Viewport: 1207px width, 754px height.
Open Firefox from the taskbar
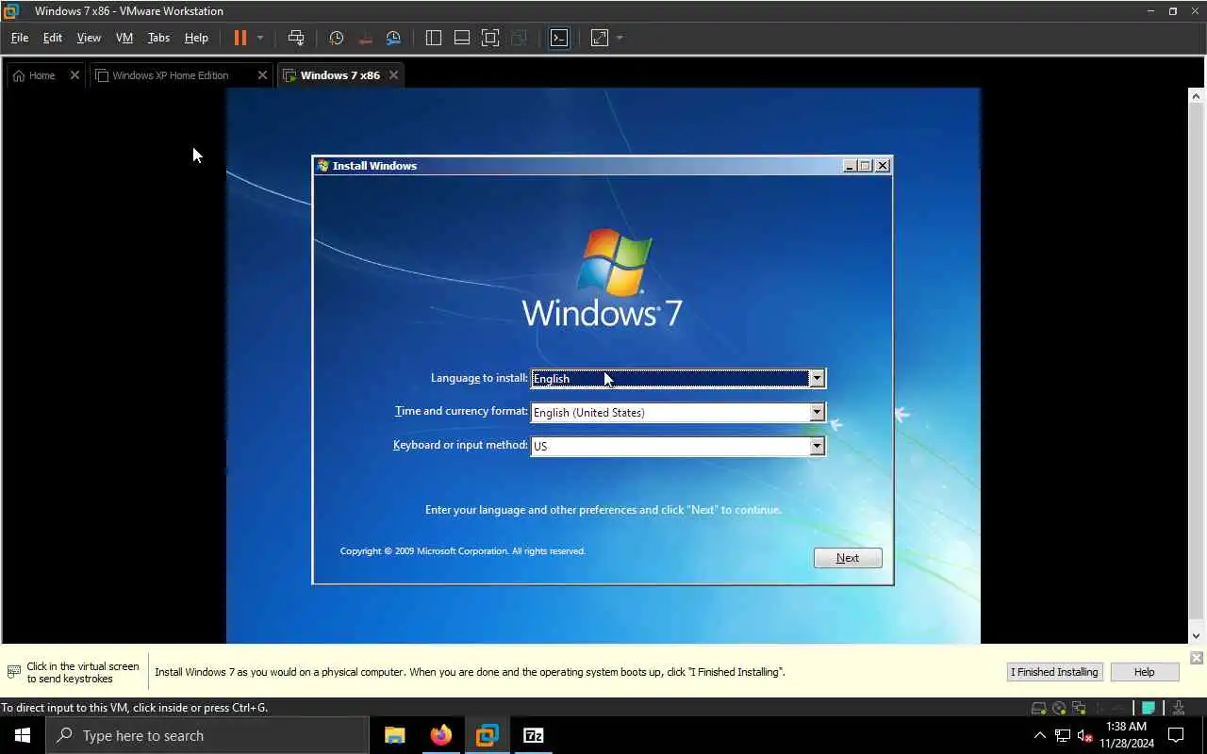point(441,735)
